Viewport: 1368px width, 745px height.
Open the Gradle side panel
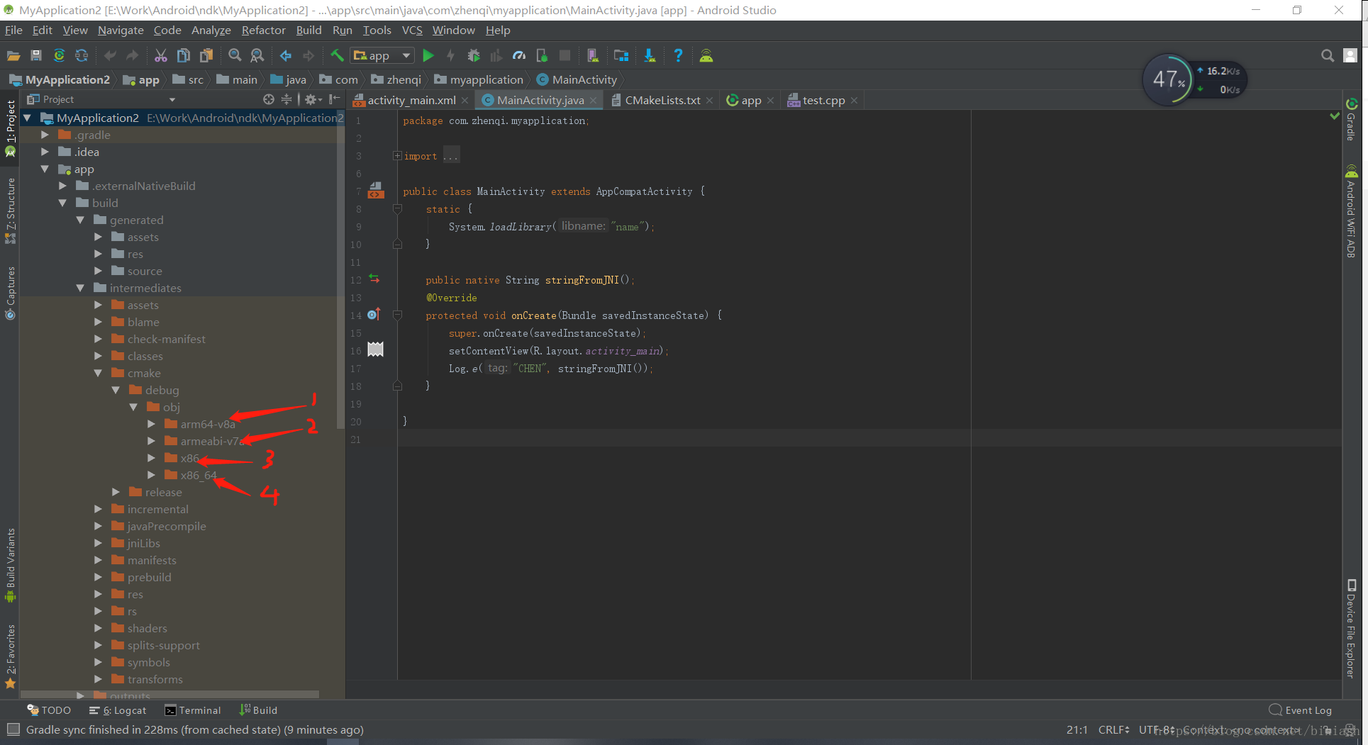(1351, 119)
